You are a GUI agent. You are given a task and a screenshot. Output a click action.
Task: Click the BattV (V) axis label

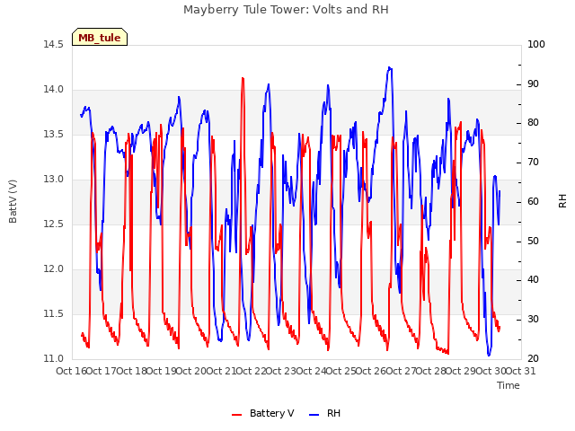pyautogui.click(x=13, y=201)
